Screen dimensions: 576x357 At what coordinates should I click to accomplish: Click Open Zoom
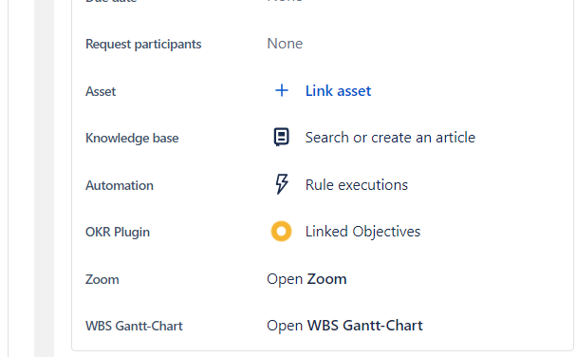click(307, 279)
